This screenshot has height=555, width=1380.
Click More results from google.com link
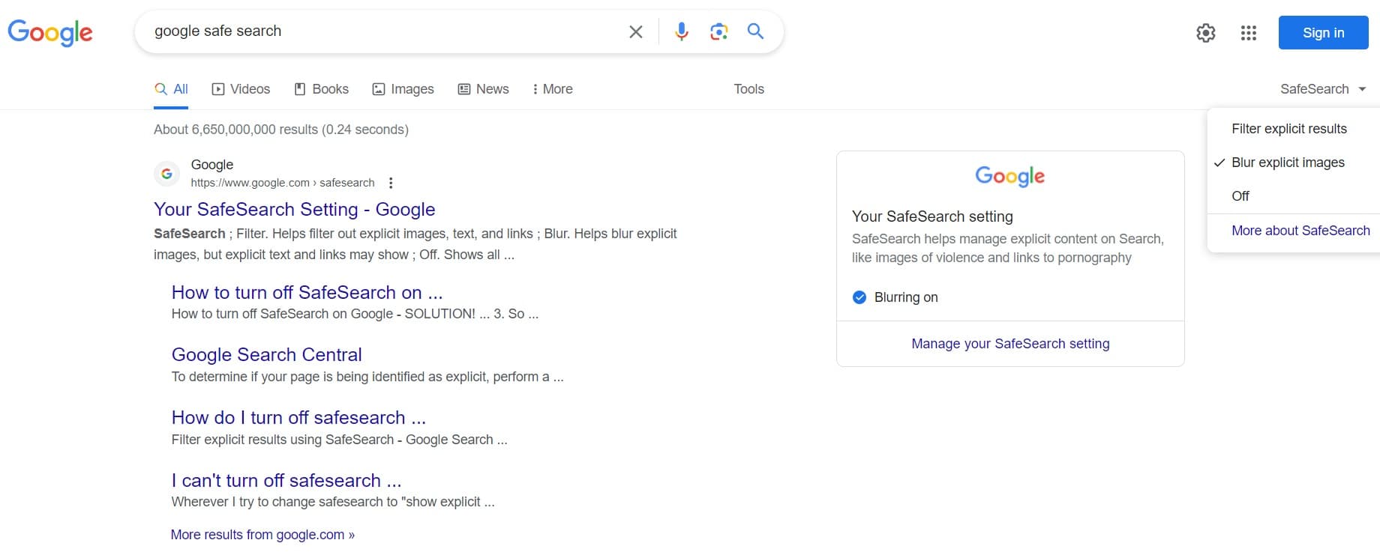tap(262, 535)
